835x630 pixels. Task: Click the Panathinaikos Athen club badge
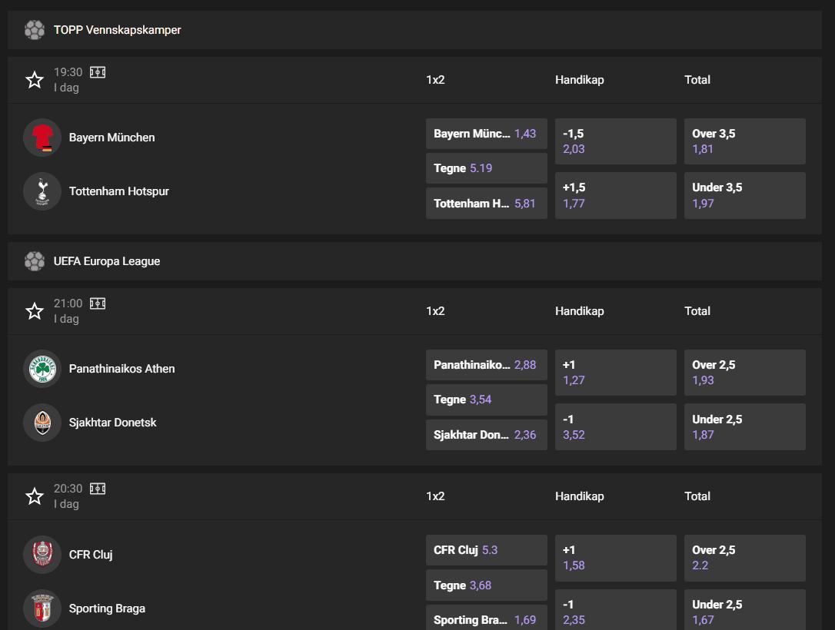42,369
